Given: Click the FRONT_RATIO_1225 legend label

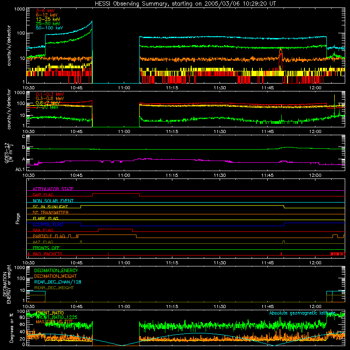Looking at the screenshot, I should 56,317.
